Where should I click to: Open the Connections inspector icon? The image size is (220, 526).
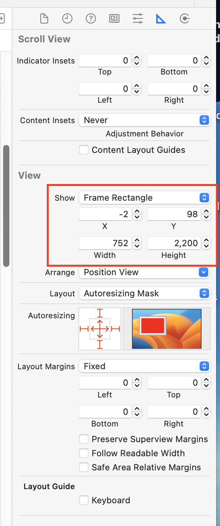[x=184, y=18]
